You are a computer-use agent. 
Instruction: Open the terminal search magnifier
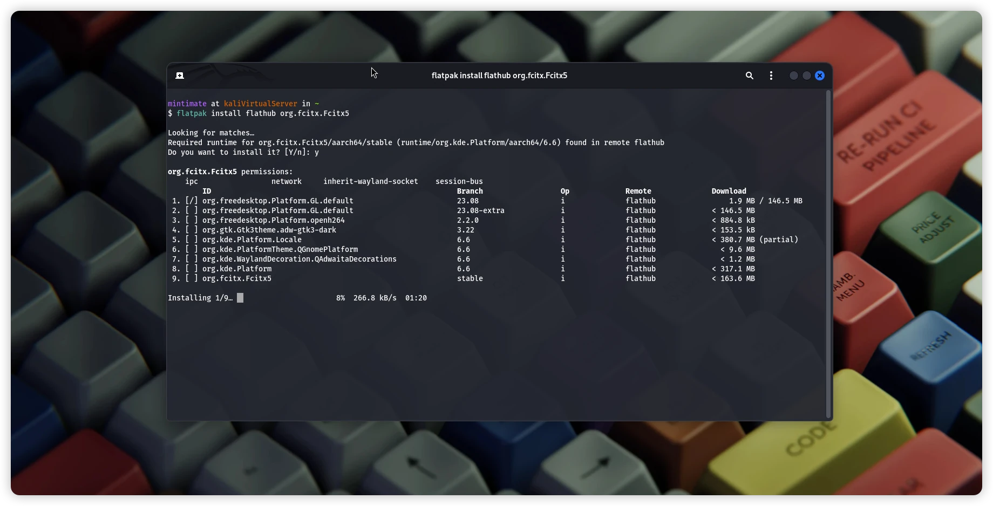pyautogui.click(x=750, y=76)
